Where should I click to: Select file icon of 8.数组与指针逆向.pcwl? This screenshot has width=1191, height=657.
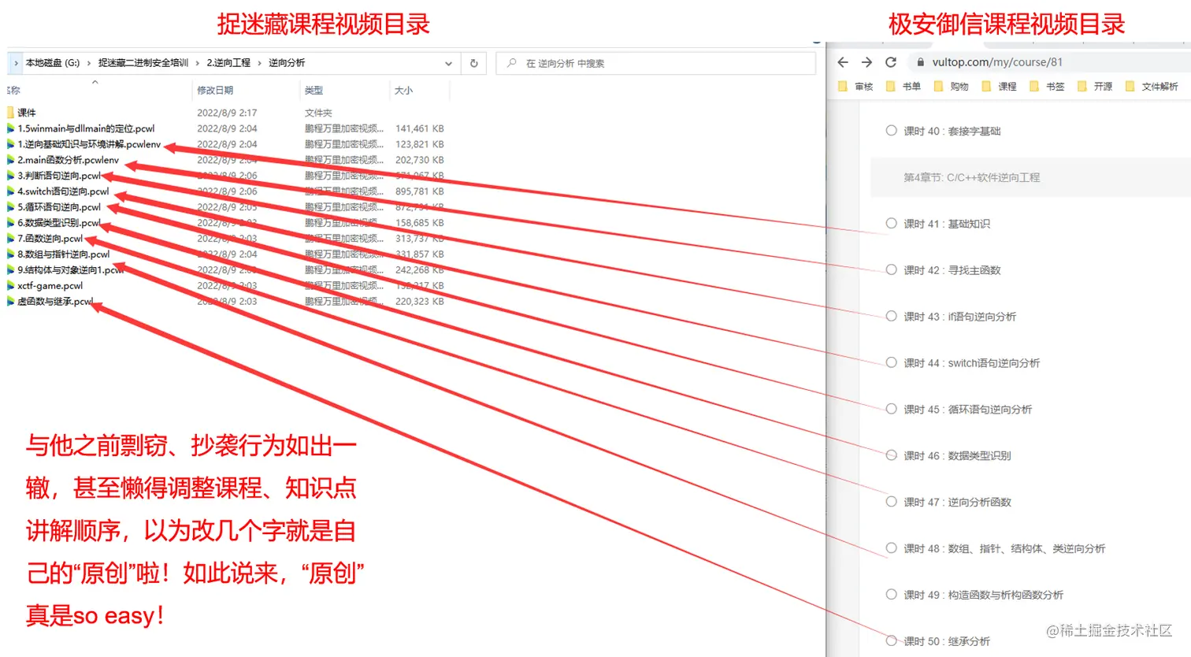tap(11, 254)
